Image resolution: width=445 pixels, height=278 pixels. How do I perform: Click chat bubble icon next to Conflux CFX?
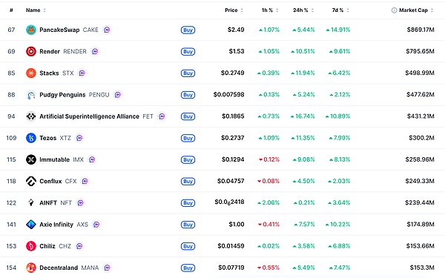coord(85,182)
